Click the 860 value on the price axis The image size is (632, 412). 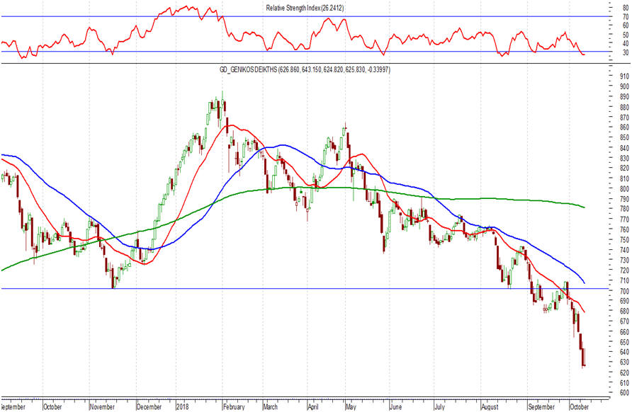coord(624,127)
